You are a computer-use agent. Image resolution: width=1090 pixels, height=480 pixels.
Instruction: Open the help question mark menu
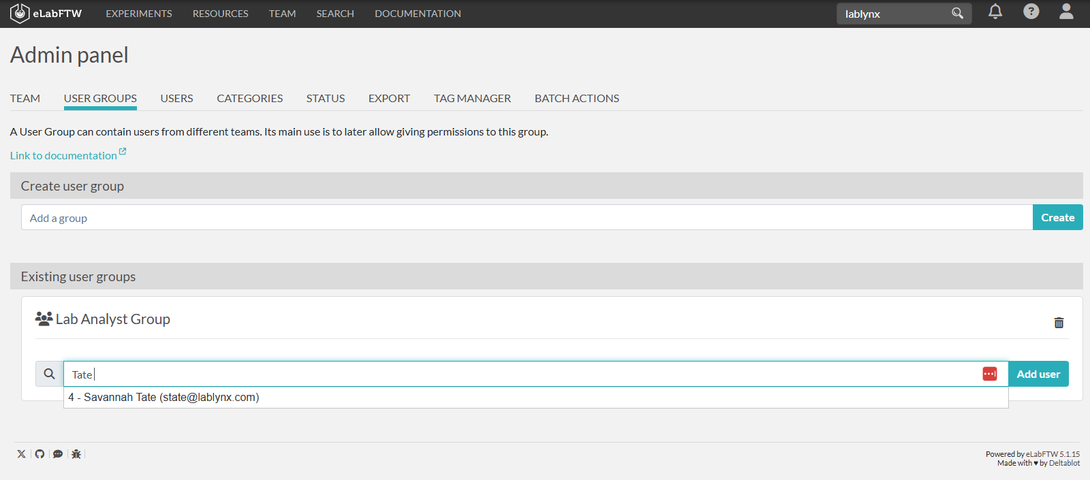[1031, 12]
